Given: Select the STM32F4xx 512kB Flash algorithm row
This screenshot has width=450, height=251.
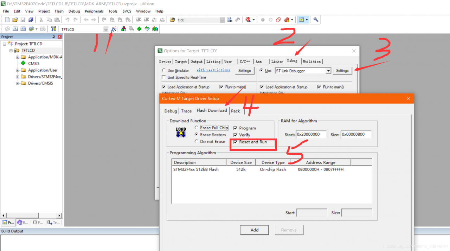Looking at the screenshot, I should coord(271,169).
